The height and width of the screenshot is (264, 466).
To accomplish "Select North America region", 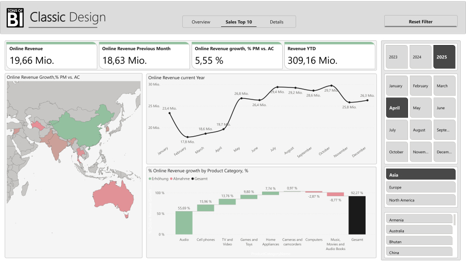I will (420, 200).
